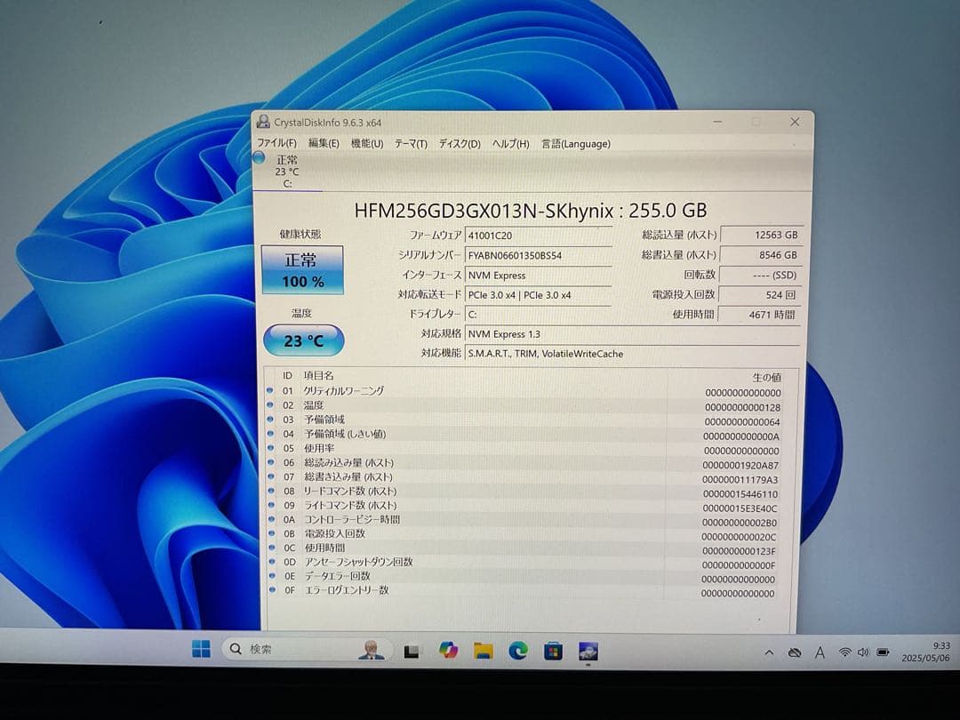Open Microsoft Edge from the taskbar
This screenshot has width=960, height=720.
(x=518, y=651)
